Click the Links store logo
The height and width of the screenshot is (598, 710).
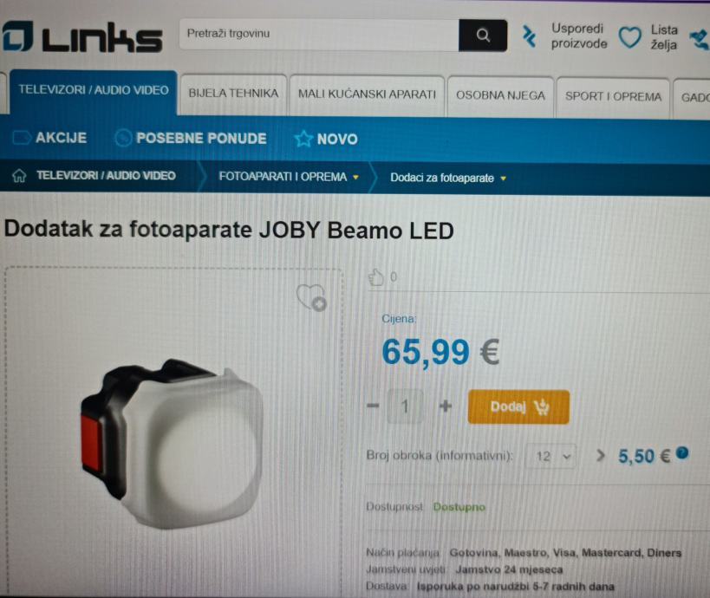point(82,37)
